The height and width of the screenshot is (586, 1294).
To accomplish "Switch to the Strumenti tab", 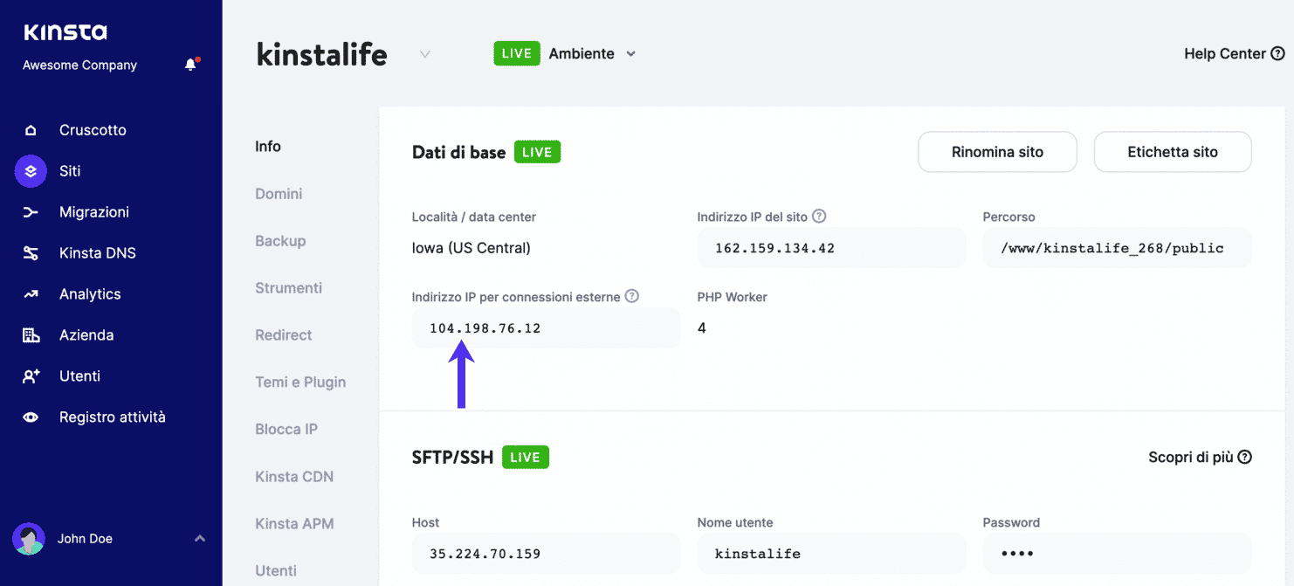I will point(288,288).
